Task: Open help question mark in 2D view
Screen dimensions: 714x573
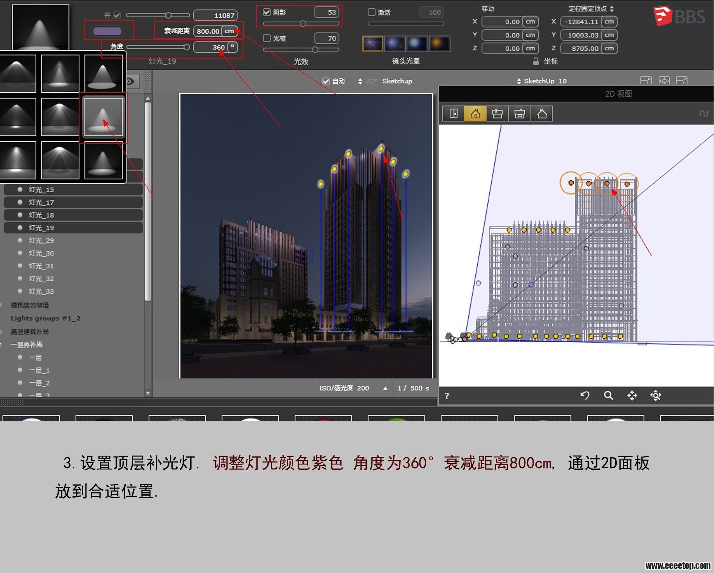Action: 447,395
